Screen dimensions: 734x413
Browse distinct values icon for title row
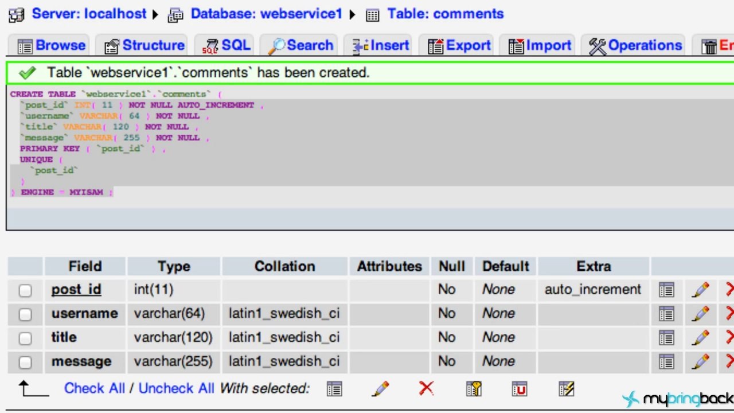(x=666, y=338)
